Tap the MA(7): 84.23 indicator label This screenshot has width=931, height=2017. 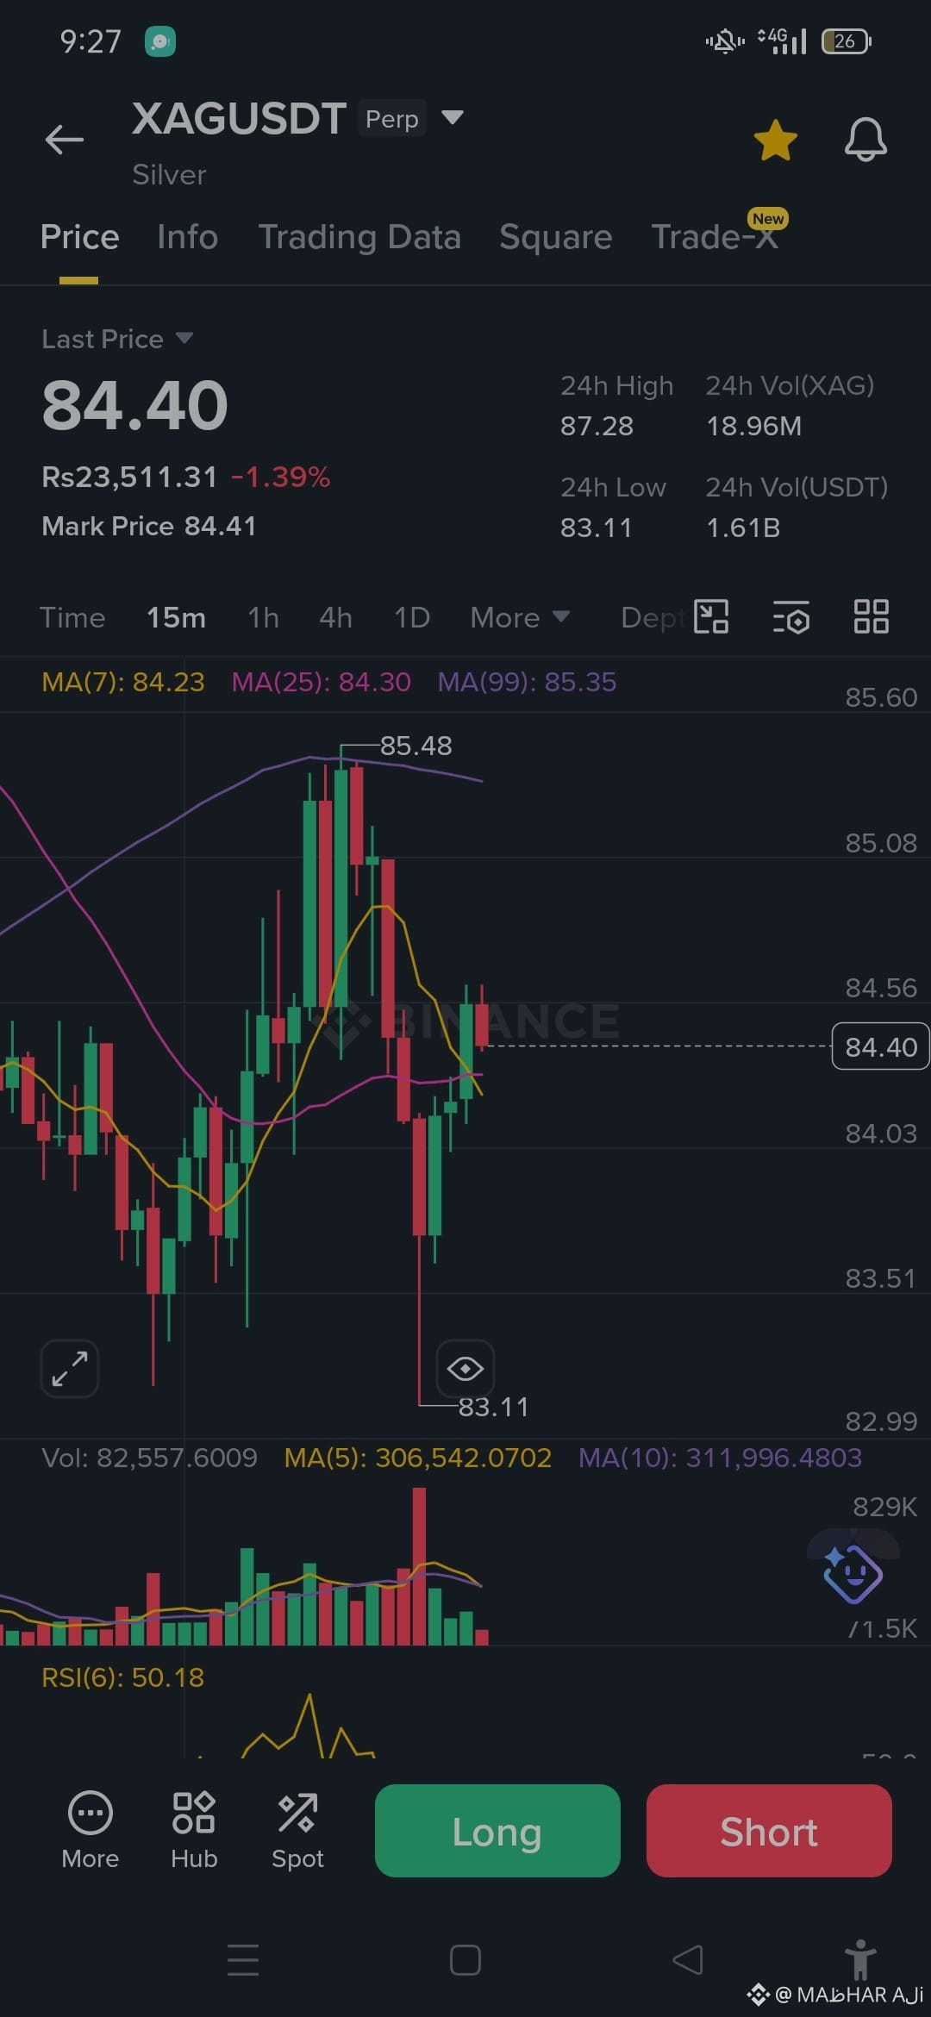click(x=123, y=683)
